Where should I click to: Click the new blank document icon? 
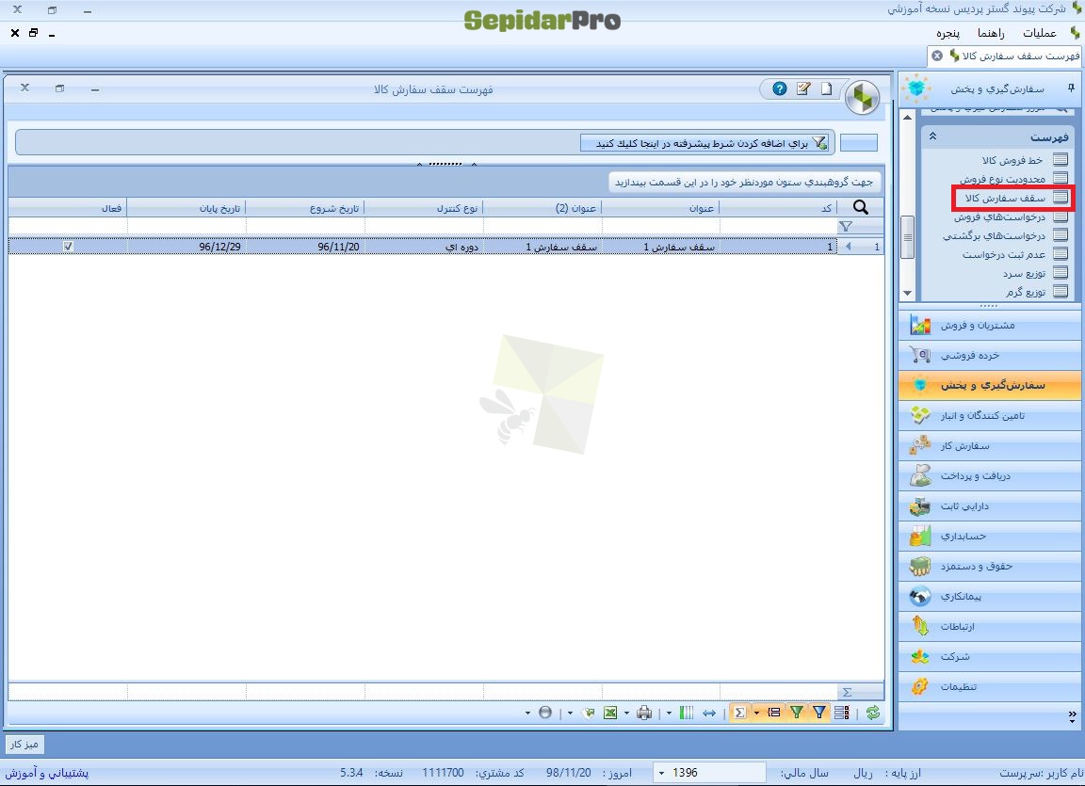click(826, 89)
